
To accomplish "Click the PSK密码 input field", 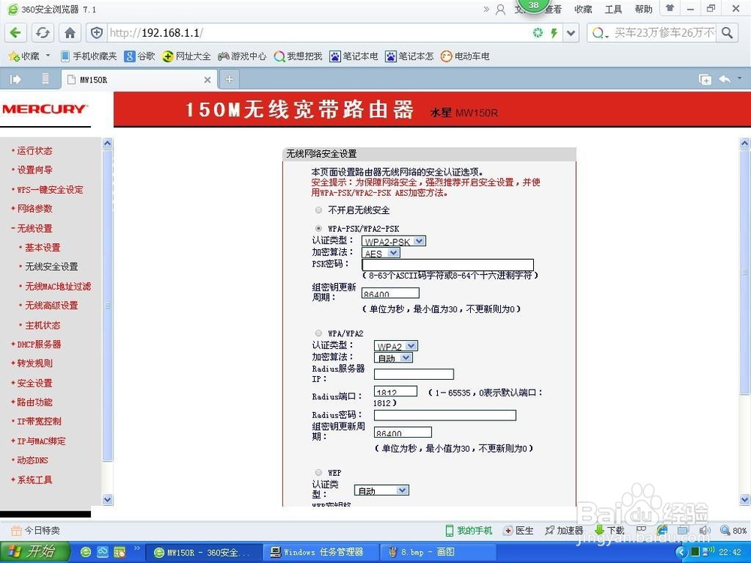I will point(448,265).
